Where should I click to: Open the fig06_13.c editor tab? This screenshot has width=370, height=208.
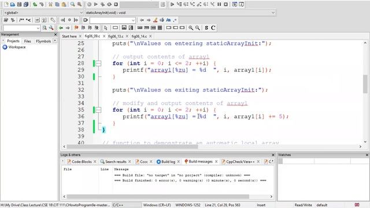pos(116,36)
